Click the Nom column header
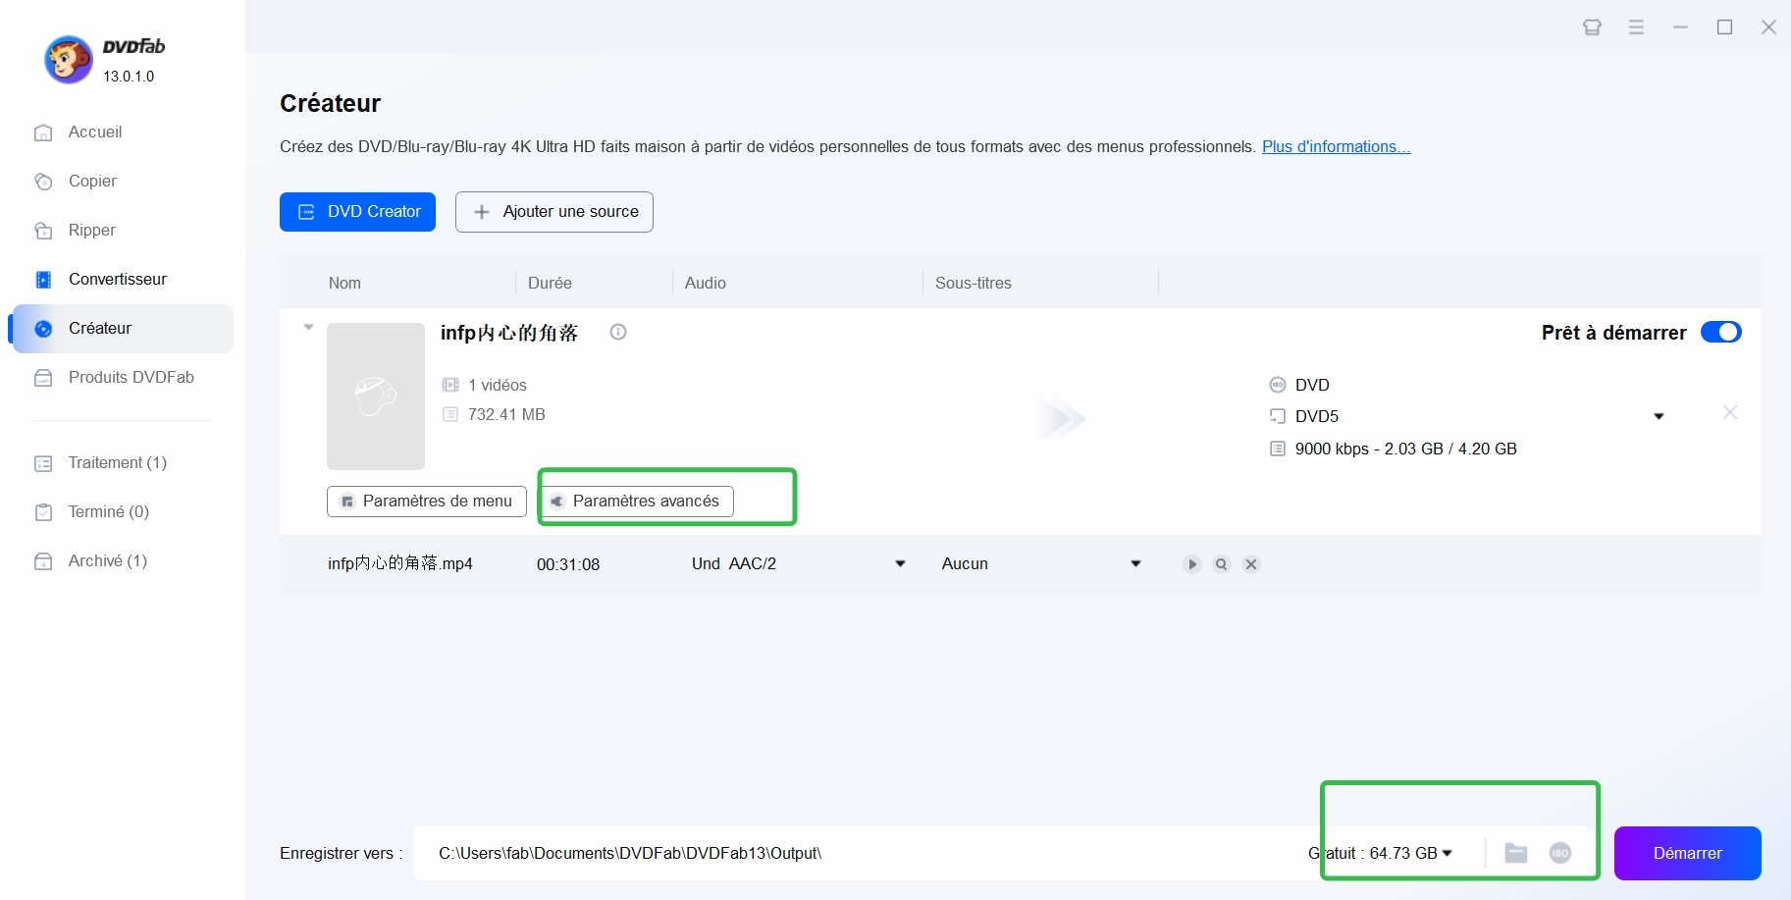Viewport: 1791px width, 900px height. (344, 284)
